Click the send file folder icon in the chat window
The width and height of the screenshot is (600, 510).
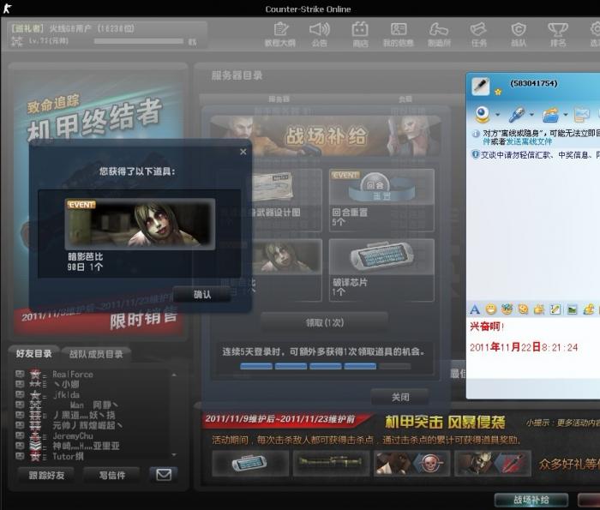pos(550,114)
